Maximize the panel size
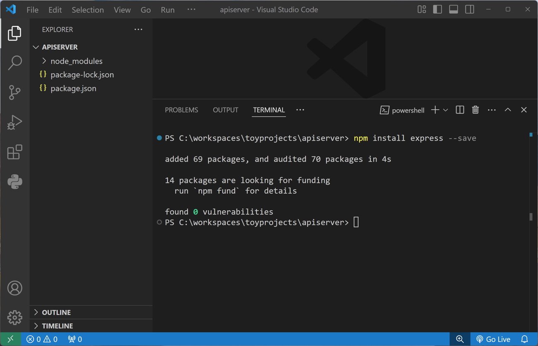The image size is (538, 346). coord(508,110)
